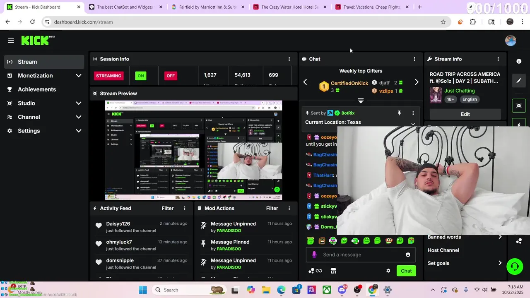530x298 pixels.
Task: Click the purple microphone icon in chat input
Action: [x=314, y=255]
